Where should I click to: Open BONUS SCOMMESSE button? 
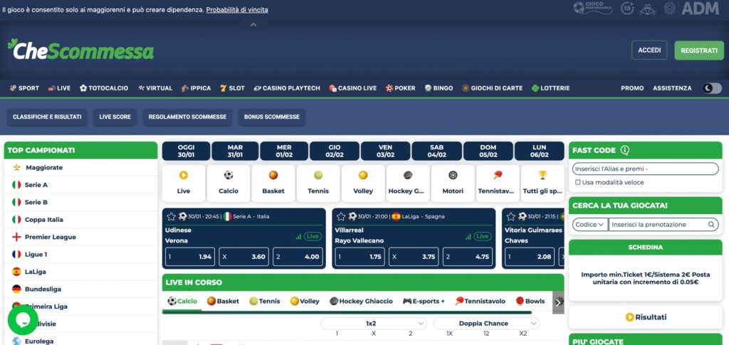[x=271, y=117]
